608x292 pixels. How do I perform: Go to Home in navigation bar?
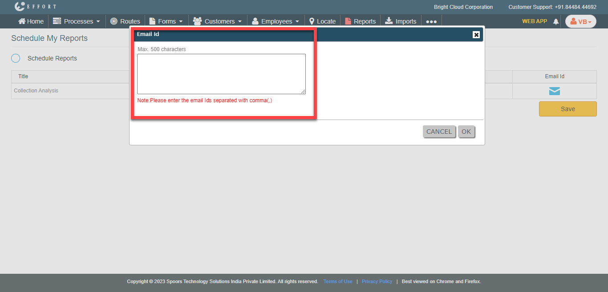31,21
